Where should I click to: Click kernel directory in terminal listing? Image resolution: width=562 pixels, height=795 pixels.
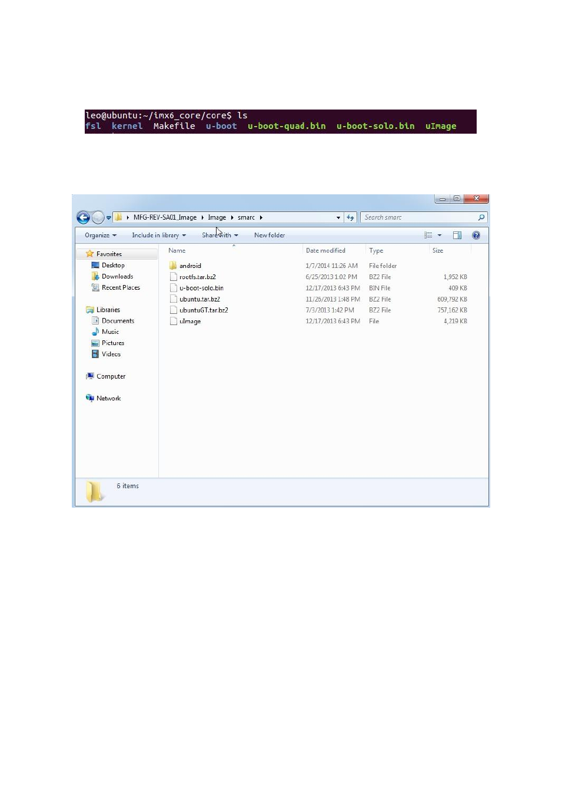point(127,126)
